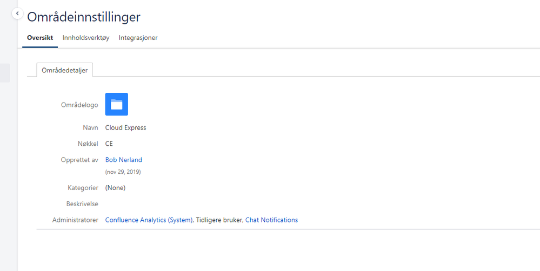Select the space key value CE

(109, 144)
